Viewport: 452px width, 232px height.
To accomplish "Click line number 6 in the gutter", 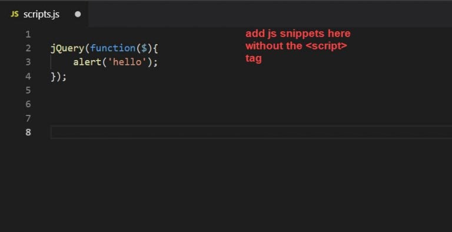I will 28,104.
